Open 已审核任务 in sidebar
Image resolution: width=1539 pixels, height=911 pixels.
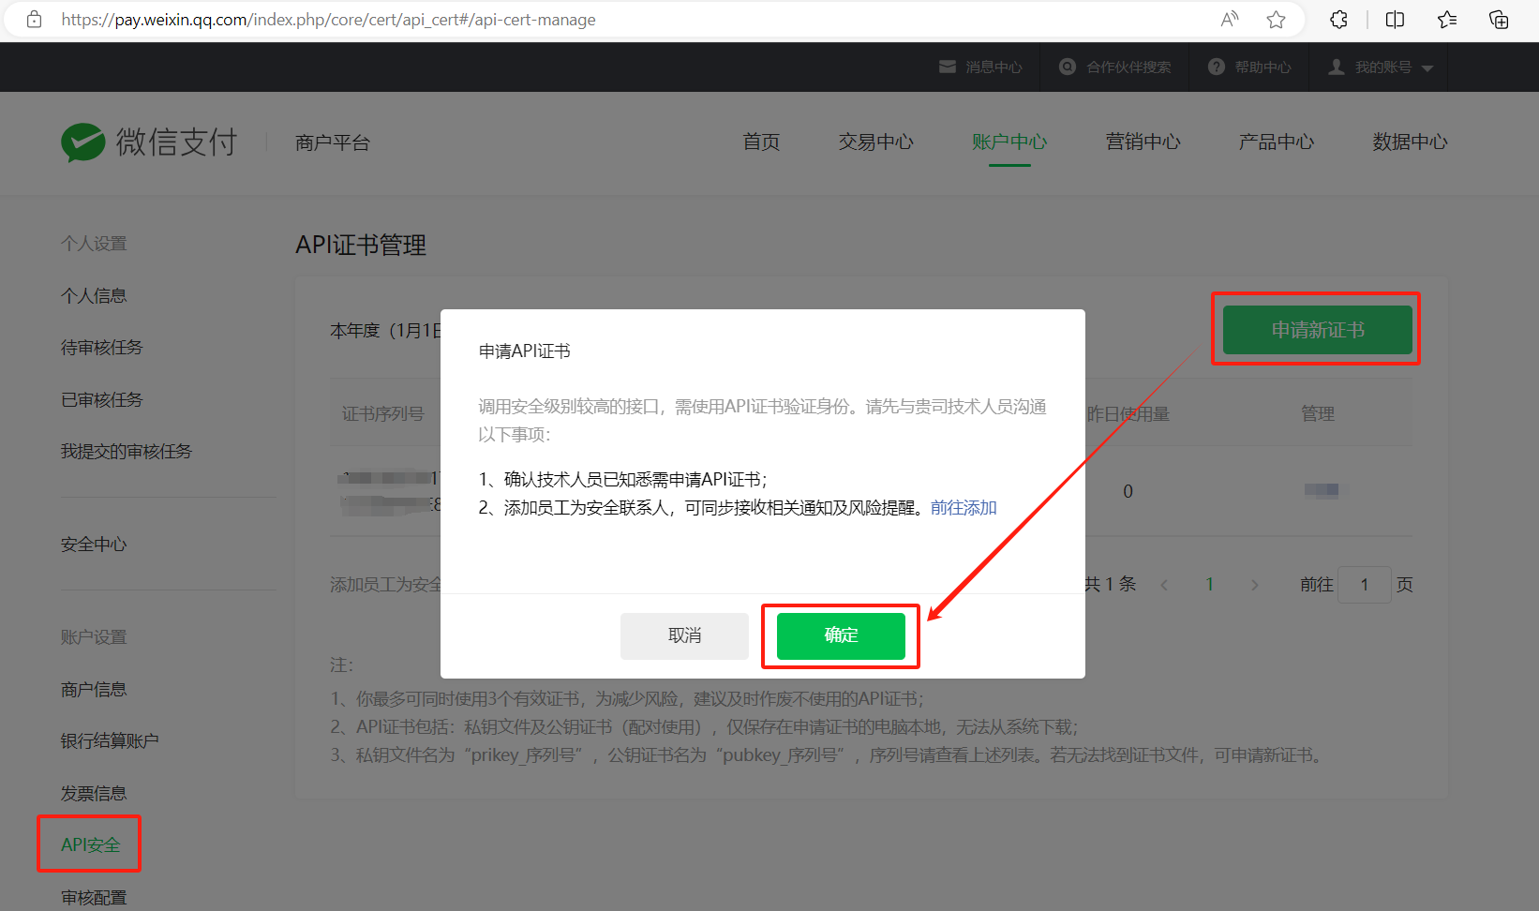[x=102, y=399]
